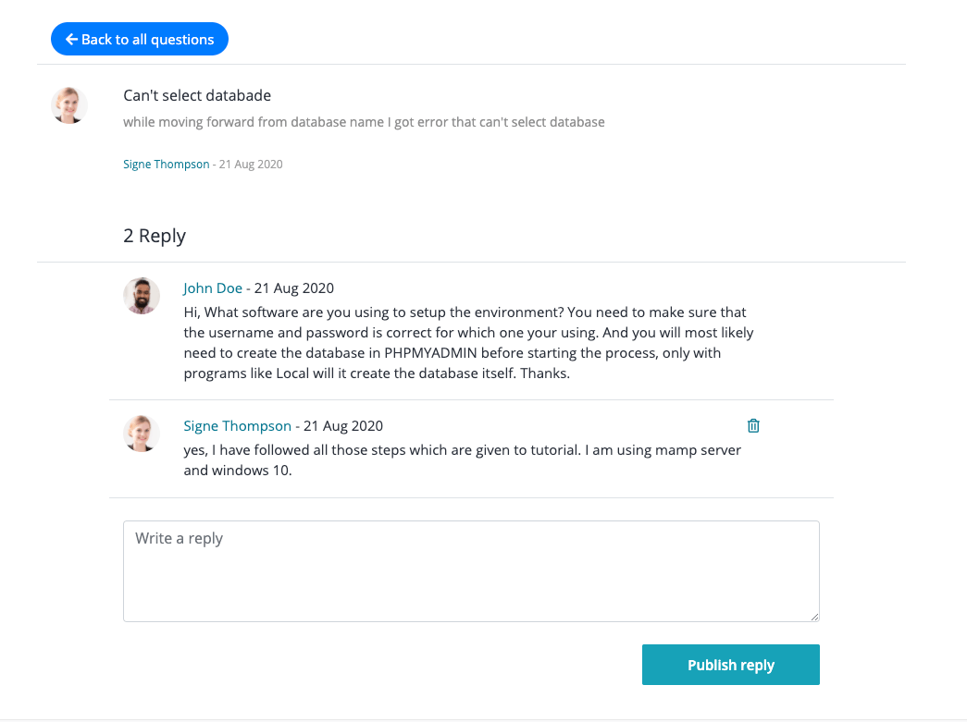Delete Signe Thompson's reply with trash icon
Image resolution: width=967 pixels, height=722 pixels.
[753, 426]
